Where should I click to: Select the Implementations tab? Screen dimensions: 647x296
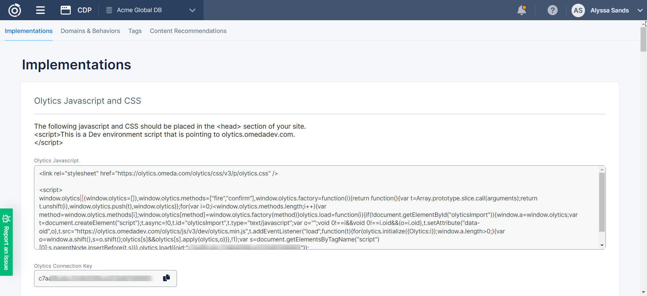pyautogui.click(x=29, y=31)
